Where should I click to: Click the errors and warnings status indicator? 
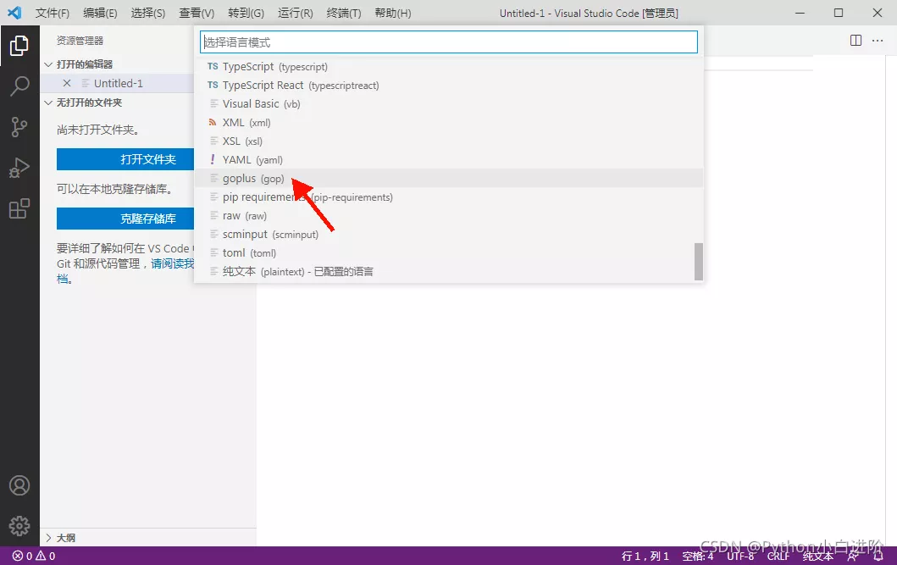tap(34, 557)
